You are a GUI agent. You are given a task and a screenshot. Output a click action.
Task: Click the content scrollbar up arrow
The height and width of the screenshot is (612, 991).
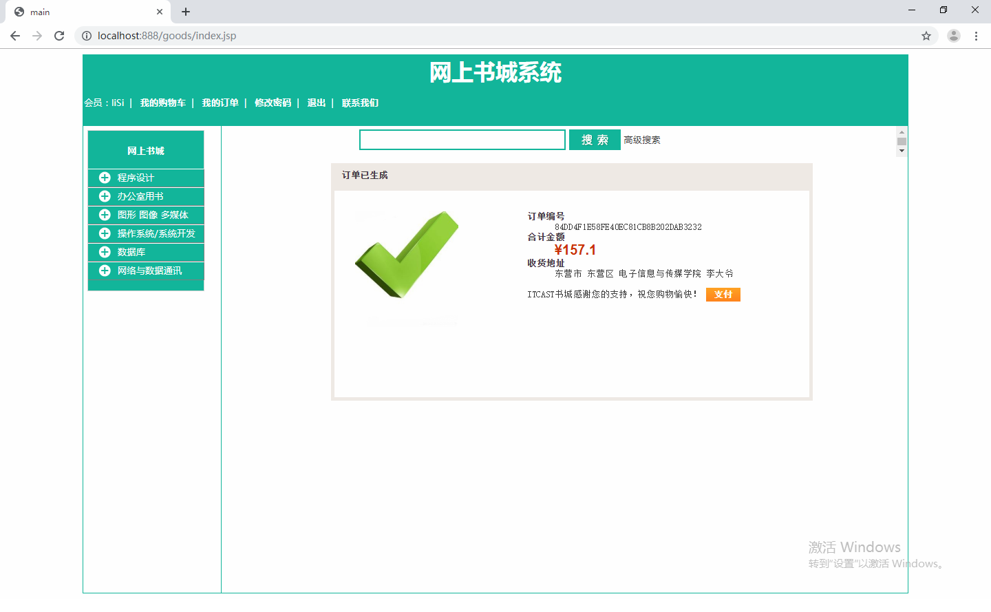(x=902, y=131)
